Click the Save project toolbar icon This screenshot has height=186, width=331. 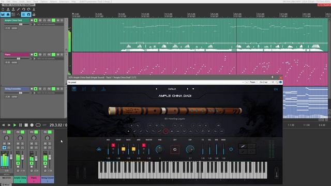click(13, 9)
